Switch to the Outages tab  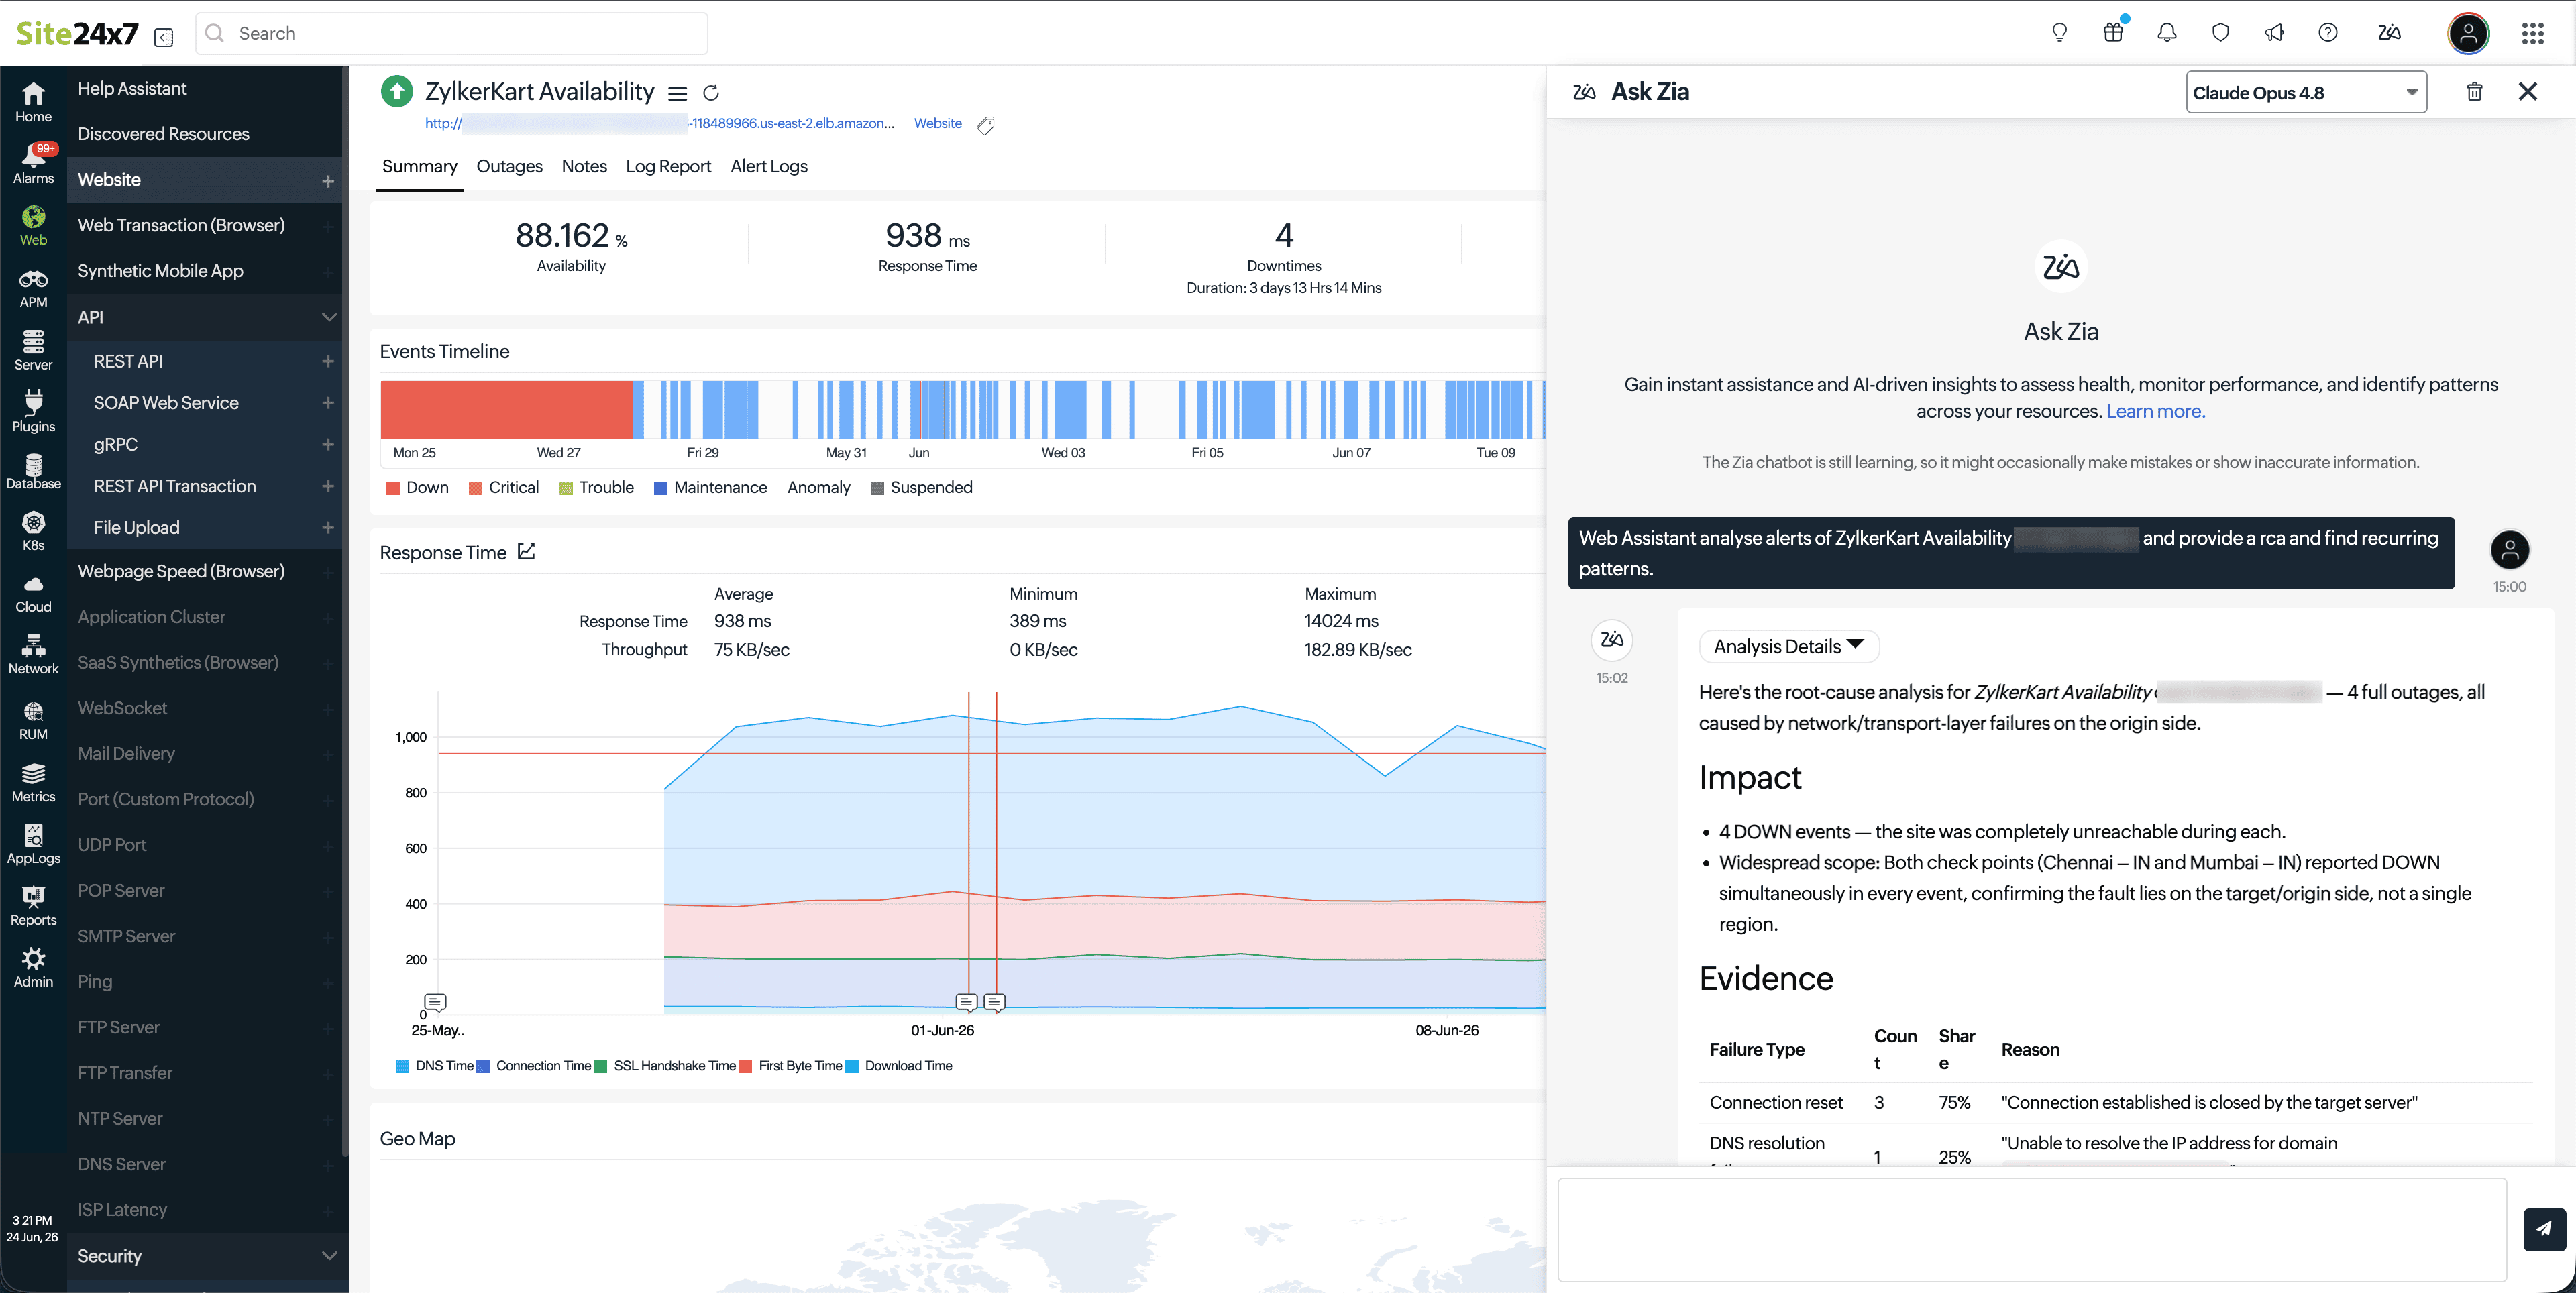[509, 166]
